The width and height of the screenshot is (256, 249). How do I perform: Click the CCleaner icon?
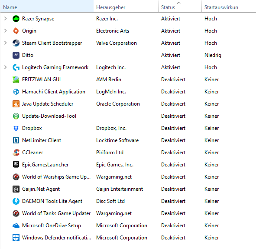click(16, 153)
